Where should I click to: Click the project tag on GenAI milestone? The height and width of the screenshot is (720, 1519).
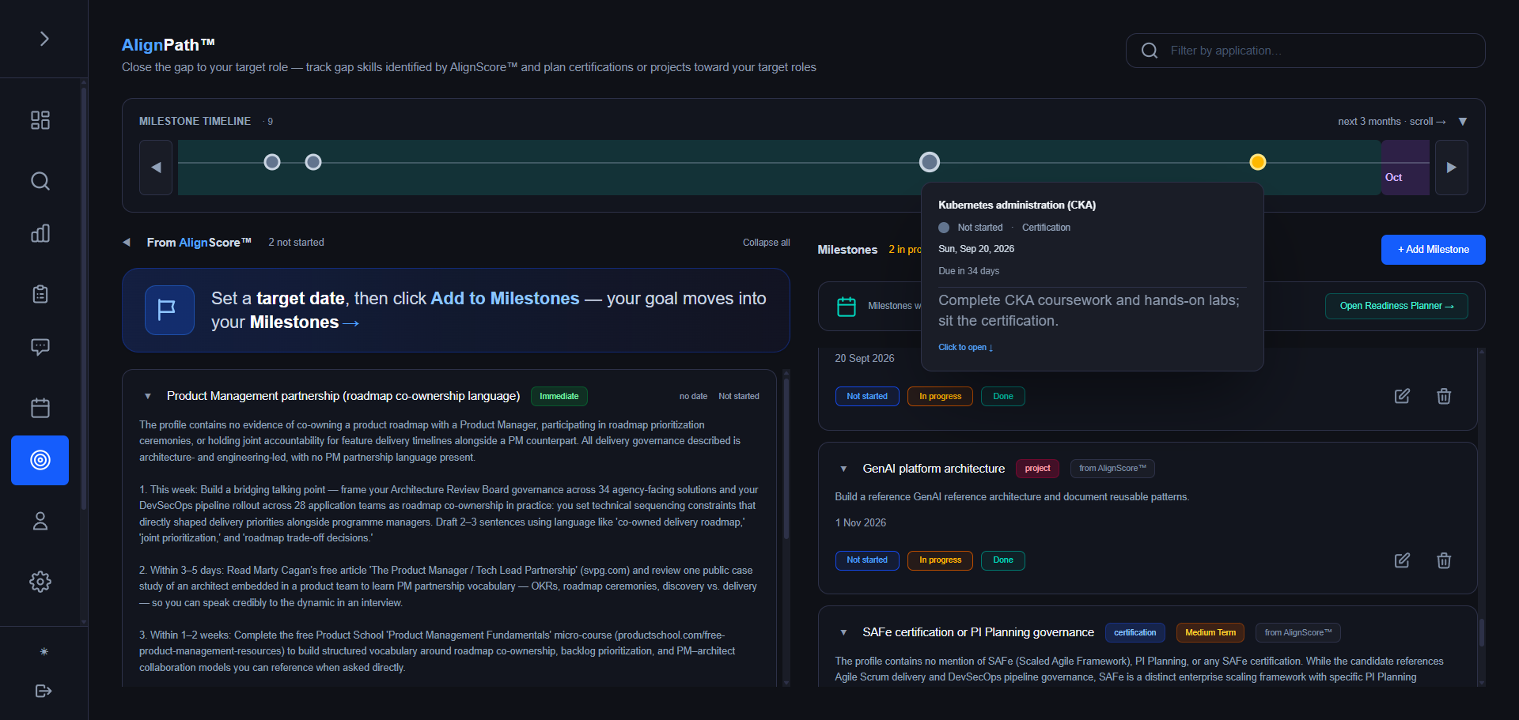[1037, 469]
